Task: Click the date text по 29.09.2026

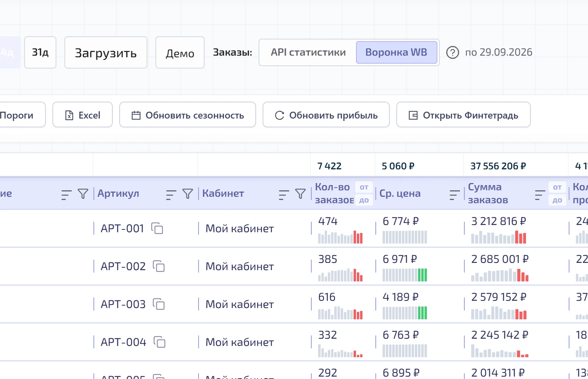Action: pyautogui.click(x=499, y=52)
